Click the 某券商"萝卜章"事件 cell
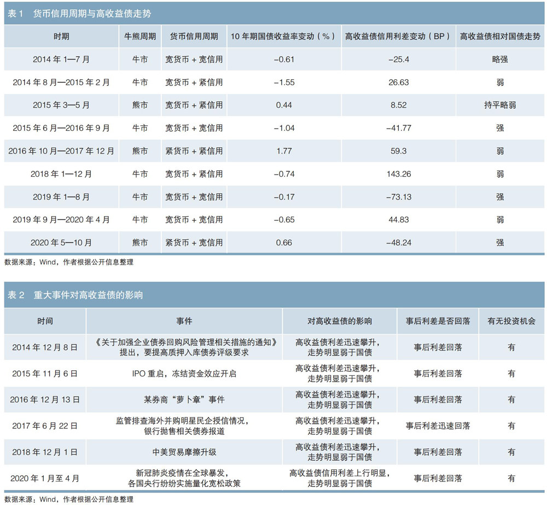547x505 pixels. tap(184, 400)
